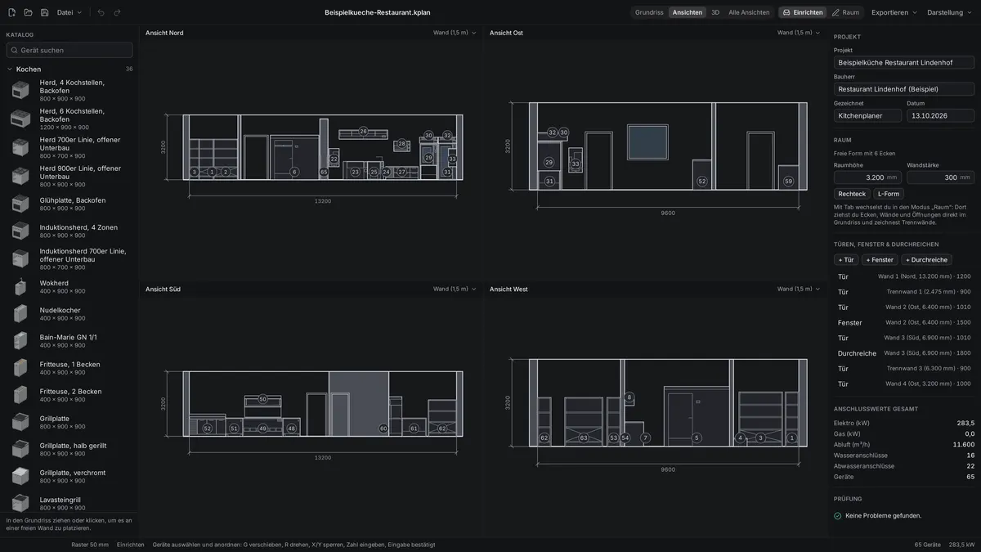Select the Glühplatte, Backofen icon
Viewport: 981px width, 552px height.
point(20,204)
